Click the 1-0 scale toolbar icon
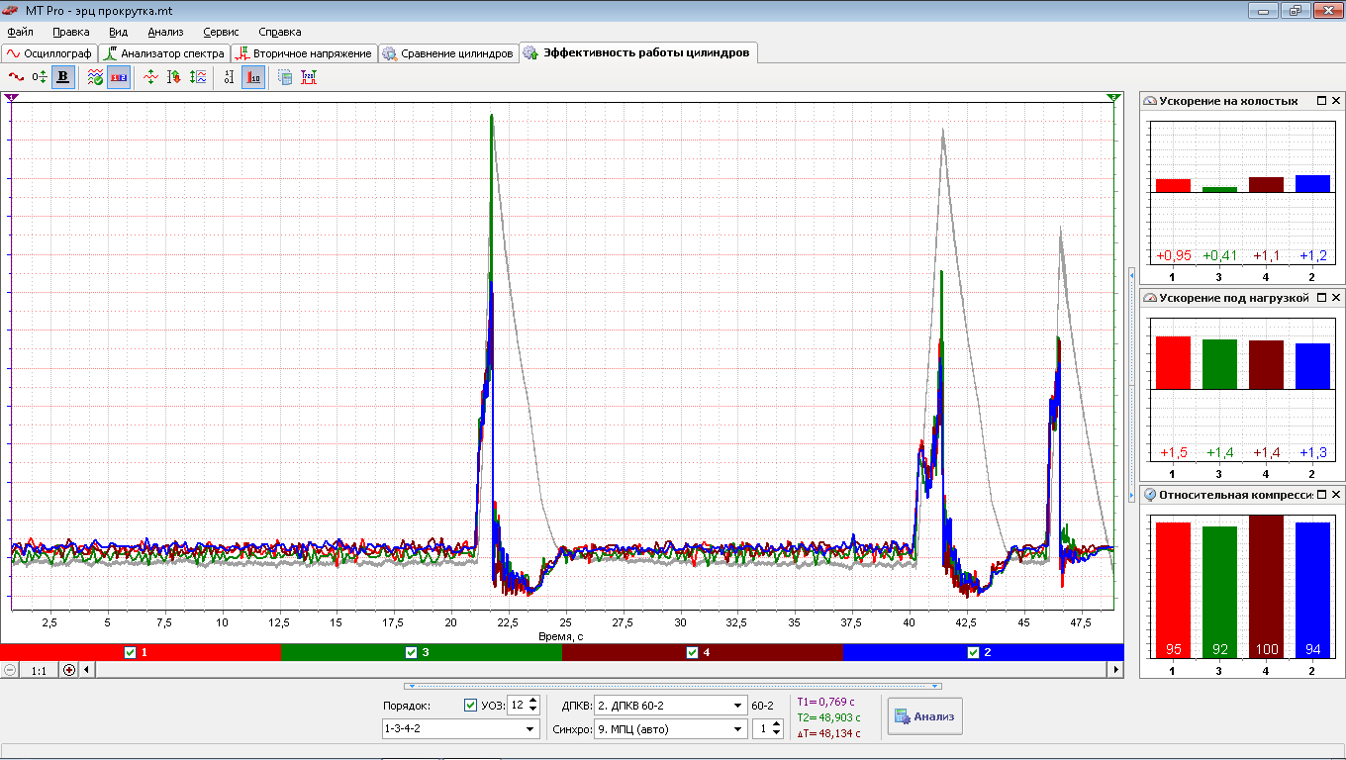 coord(230,76)
